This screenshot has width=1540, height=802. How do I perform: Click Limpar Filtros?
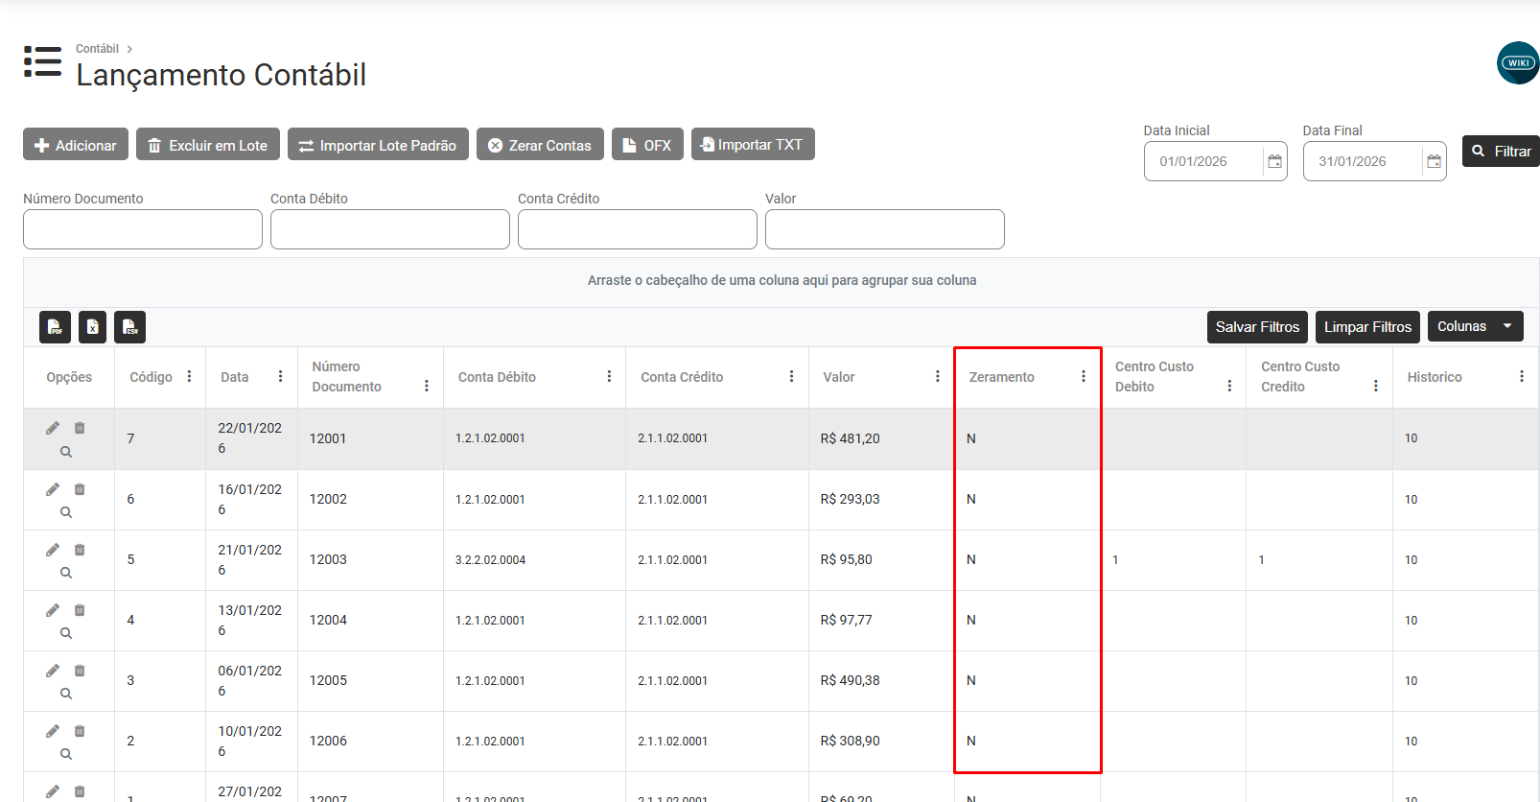[1367, 326]
